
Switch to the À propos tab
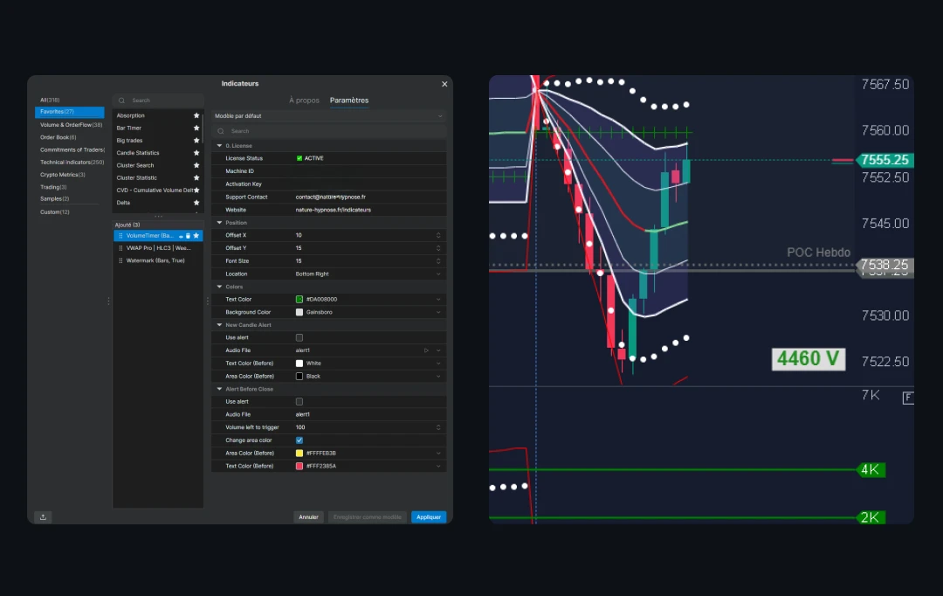click(x=305, y=100)
